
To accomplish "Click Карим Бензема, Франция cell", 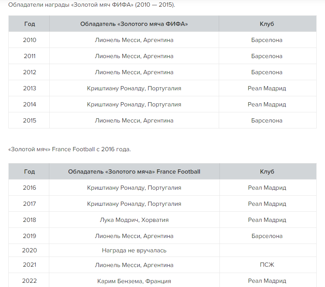I will 134,281.
